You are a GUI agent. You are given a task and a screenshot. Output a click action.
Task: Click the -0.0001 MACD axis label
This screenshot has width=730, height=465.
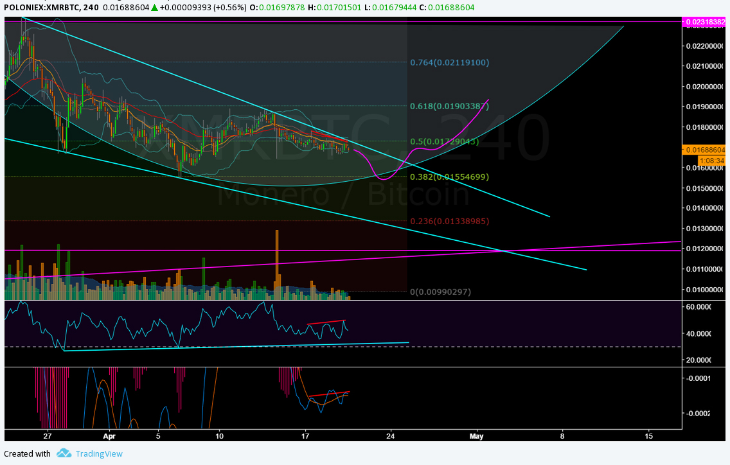[699, 378]
